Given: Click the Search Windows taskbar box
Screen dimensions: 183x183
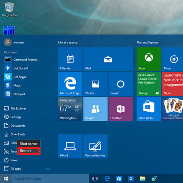Looking at the screenshot, I should (51, 179).
